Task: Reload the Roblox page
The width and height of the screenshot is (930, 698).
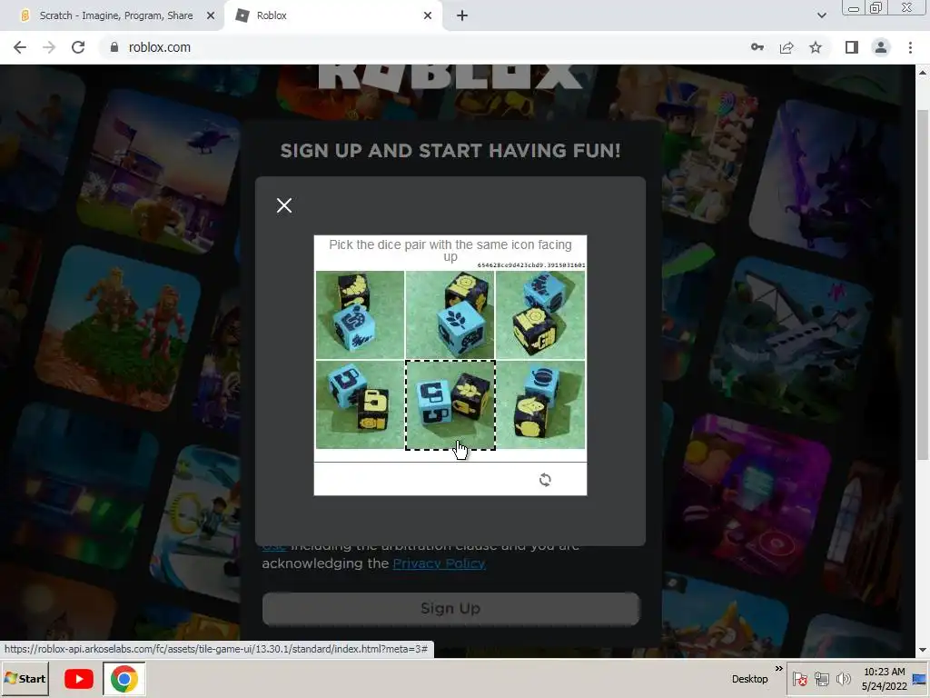Action: (x=78, y=47)
